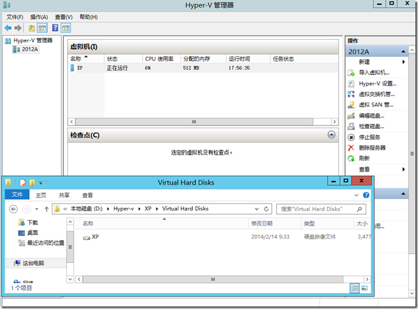The image size is (418, 309).
Task: Click the green 刷新 refresh icon
Action: pyautogui.click(x=352, y=159)
